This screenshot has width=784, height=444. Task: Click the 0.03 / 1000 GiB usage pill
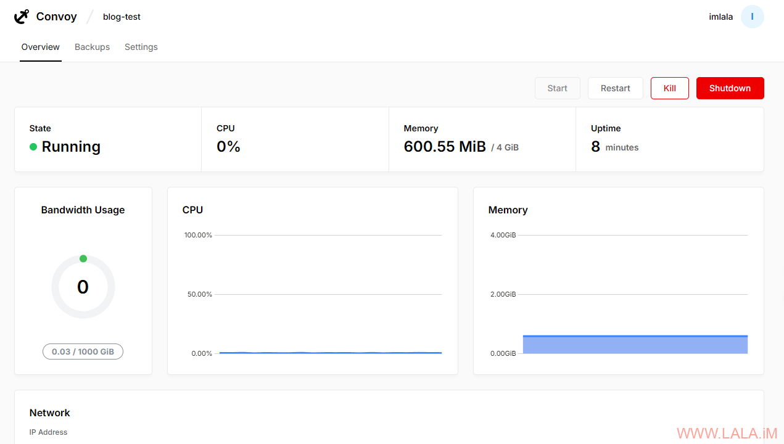coord(83,351)
